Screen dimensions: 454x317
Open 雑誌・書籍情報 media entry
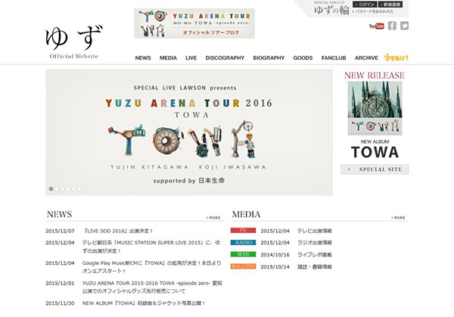(315, 266)
